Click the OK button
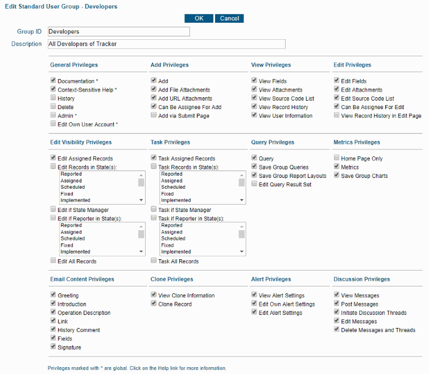 (199, 18)
